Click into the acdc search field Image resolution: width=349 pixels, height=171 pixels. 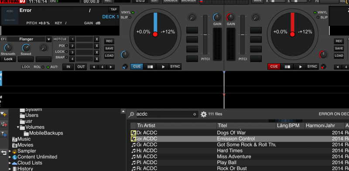(165, 114)
